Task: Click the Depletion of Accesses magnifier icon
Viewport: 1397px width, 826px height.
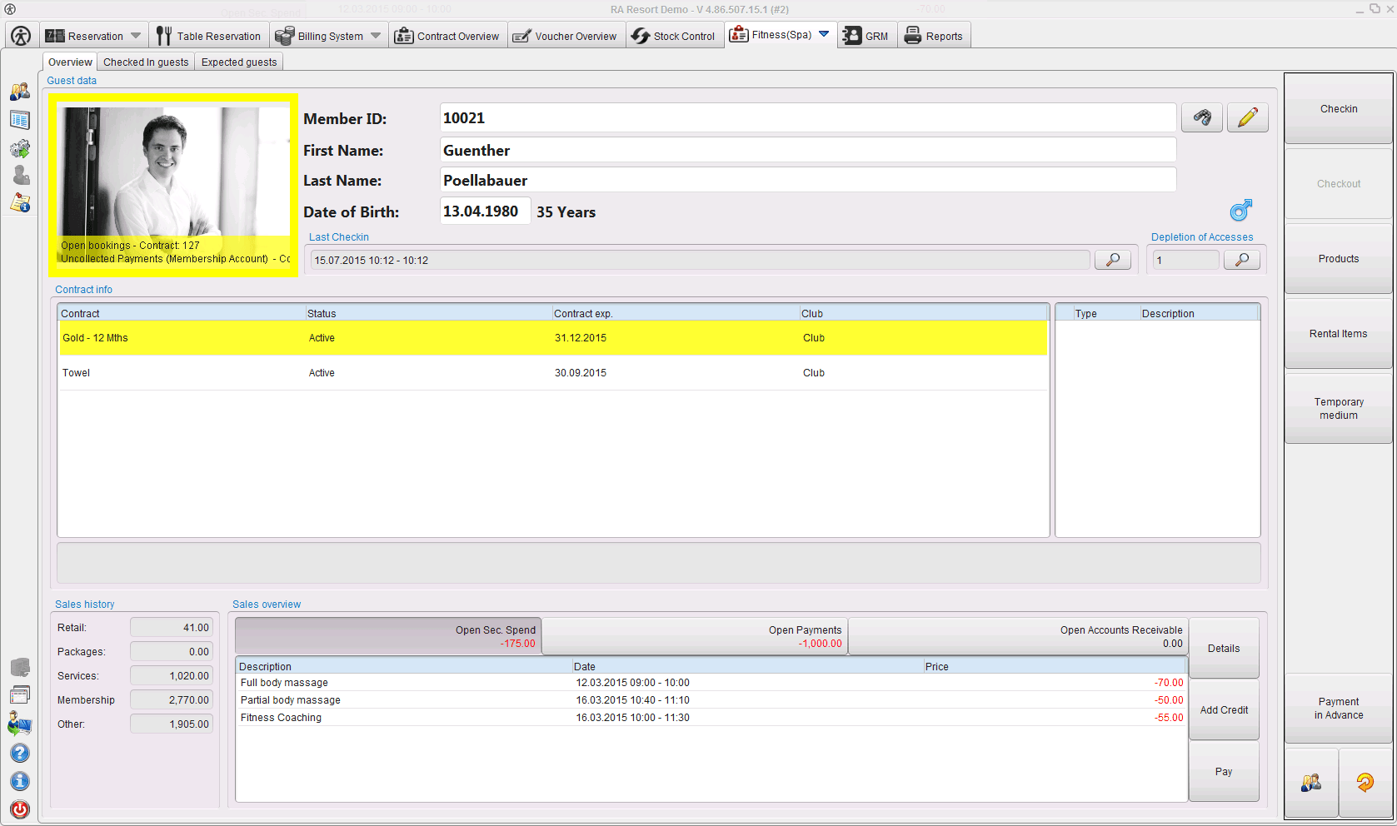Action: [x=1241, y=259]
